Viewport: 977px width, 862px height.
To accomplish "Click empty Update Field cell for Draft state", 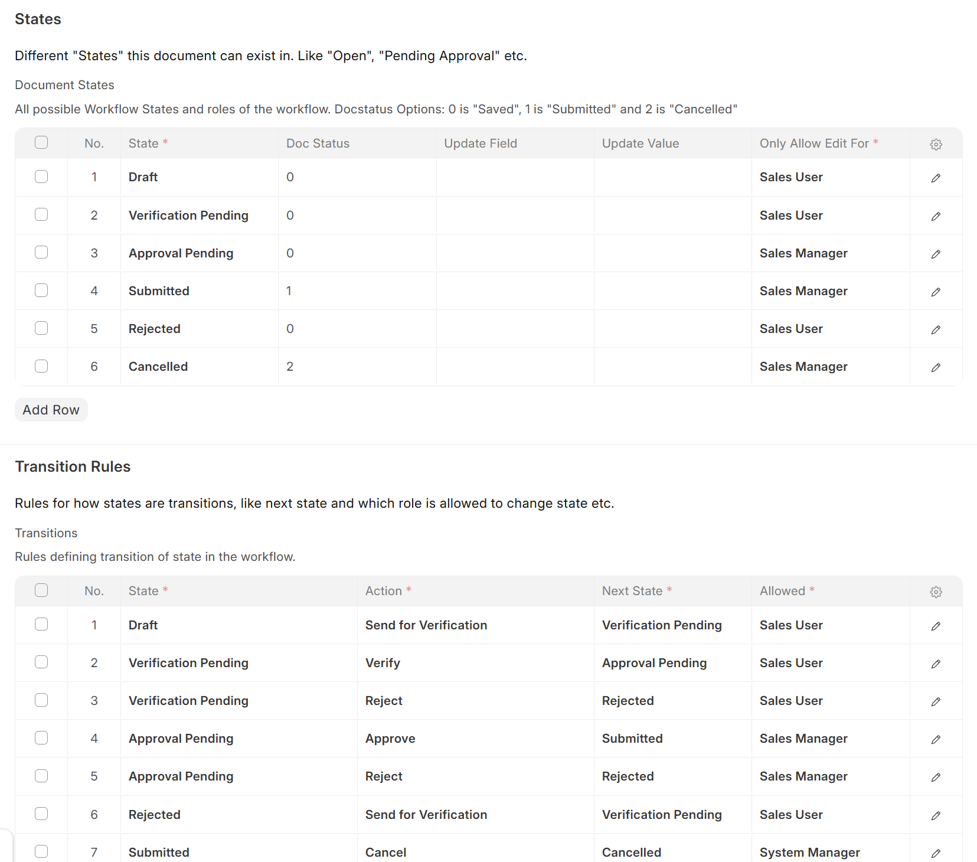I will (515, 177).
